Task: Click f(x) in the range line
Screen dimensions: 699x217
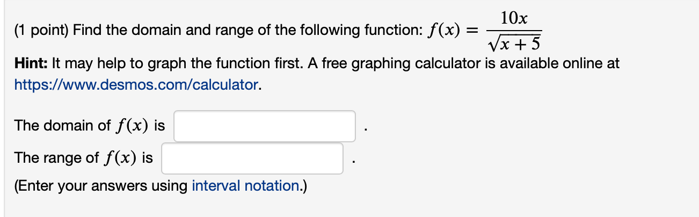Action: [120, 158]
